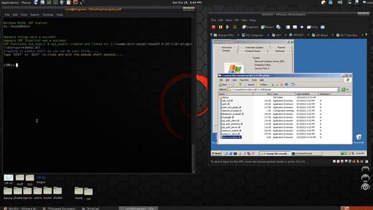This screenshot has height=210, width=373.
Task: Switch to the W7 VM tab
Action: [277, 35]
